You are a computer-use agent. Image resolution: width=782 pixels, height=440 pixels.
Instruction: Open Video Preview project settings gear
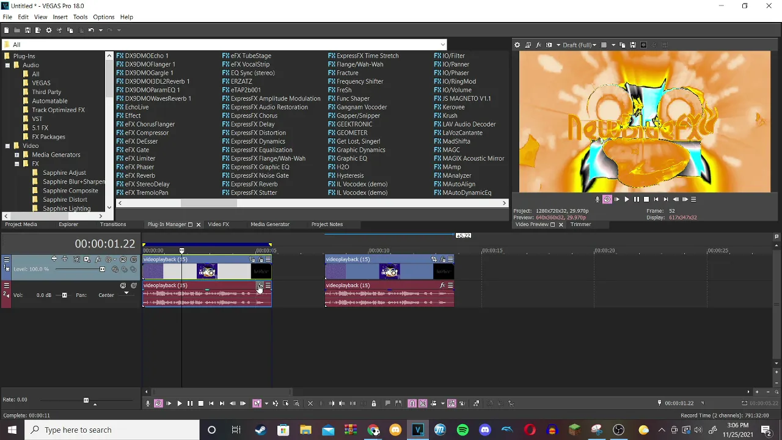pyautogui.click(x=517, y=45)
